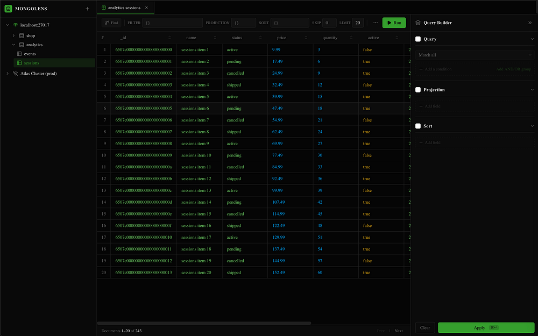
Task: Enable the Projection checkbox
Action: click(x=418, y=90)
